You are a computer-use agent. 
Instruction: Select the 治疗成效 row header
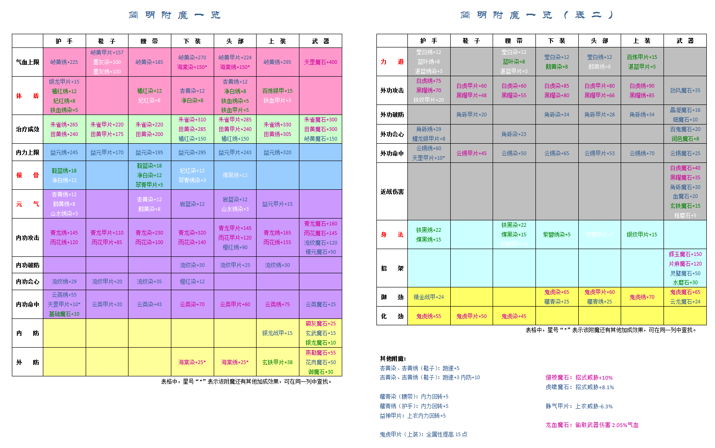[x=27, y=129]
